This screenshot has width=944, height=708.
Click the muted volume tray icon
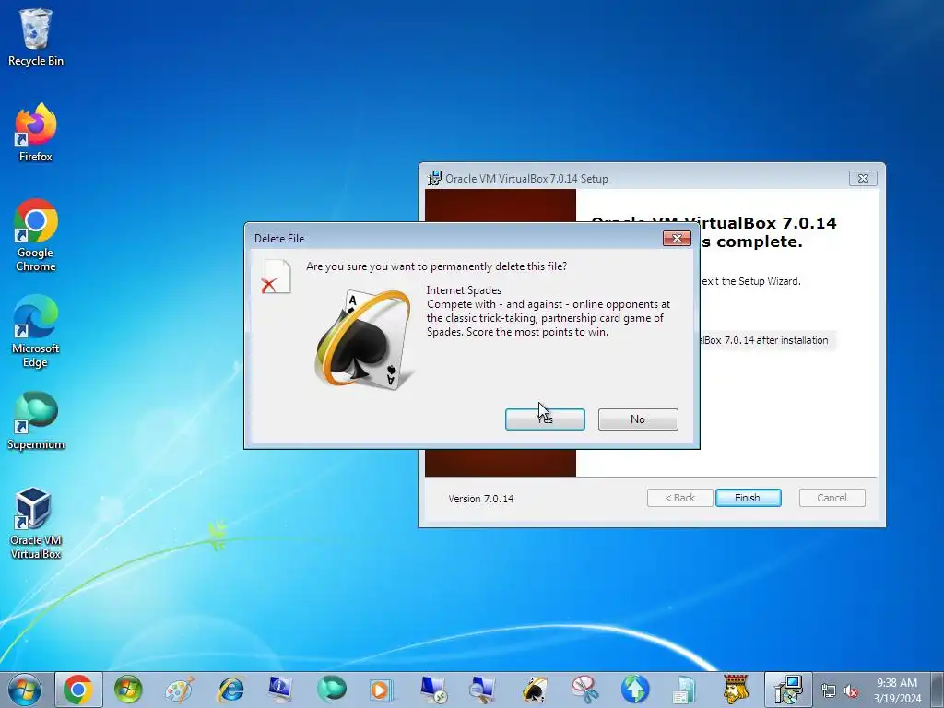pyautogui.click(x=851, y=691)
